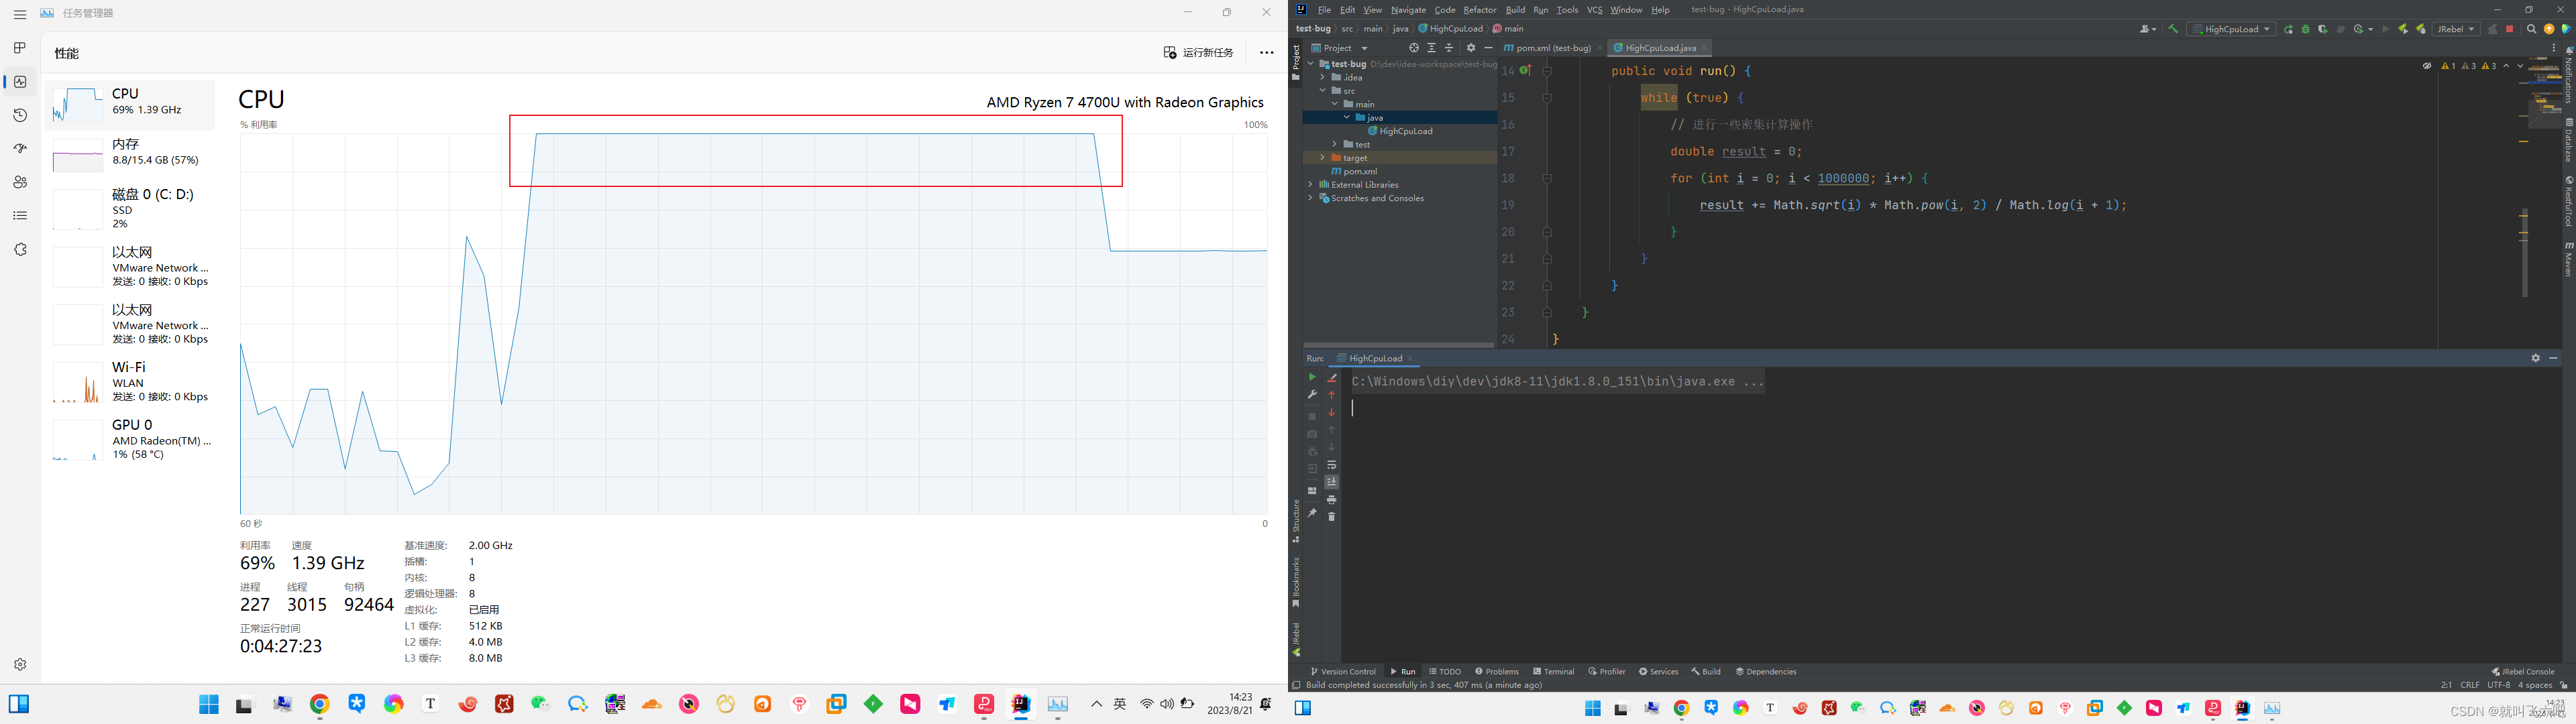Open the Search Everywhere magnifier icon
The image size is (2576, 724).
(2531, 29)
